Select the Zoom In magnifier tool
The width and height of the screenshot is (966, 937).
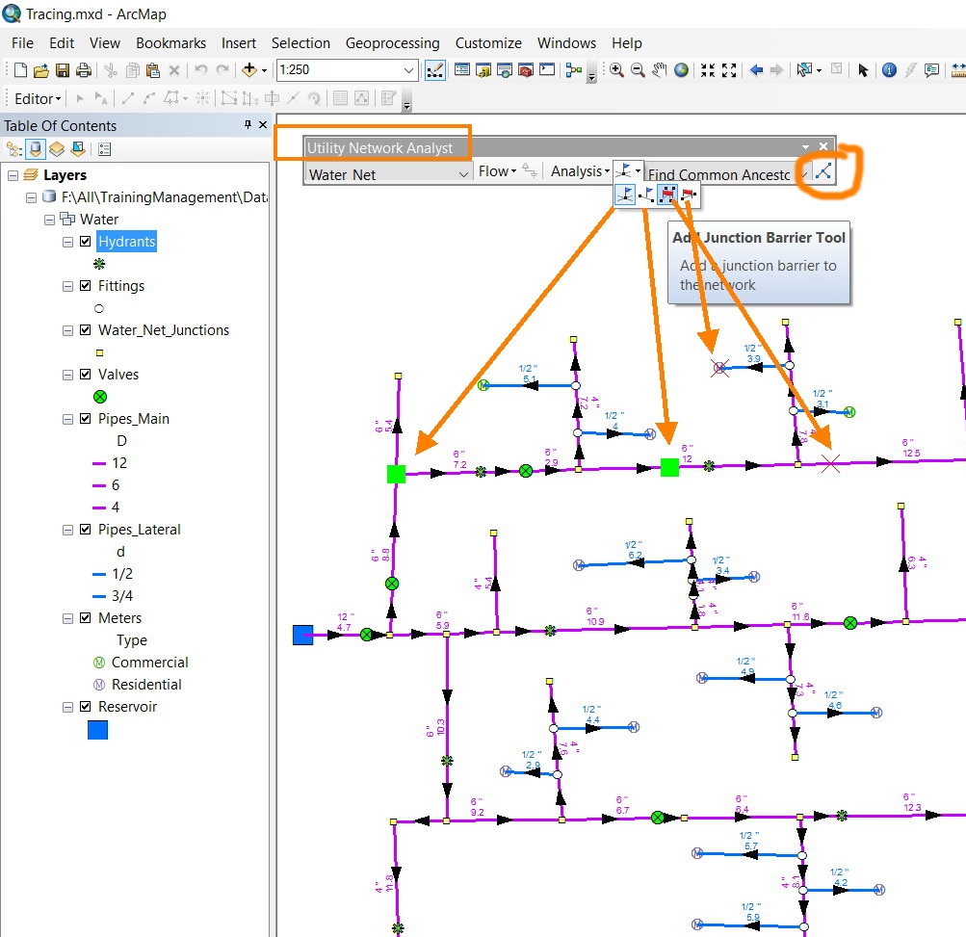(x=616, y=70)
